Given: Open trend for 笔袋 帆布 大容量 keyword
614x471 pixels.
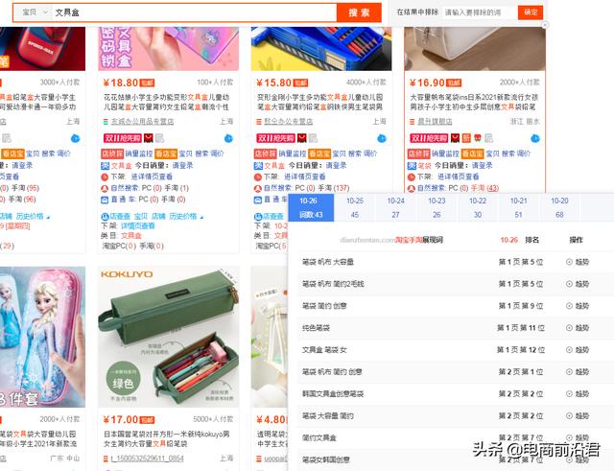Looking at the screenshot, I should click(578, 262).
